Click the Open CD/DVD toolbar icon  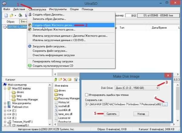point(20,15)
